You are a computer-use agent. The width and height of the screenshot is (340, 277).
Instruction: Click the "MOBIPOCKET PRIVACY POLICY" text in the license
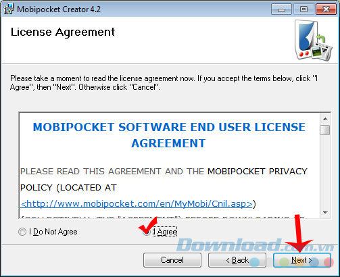point(164,180)
